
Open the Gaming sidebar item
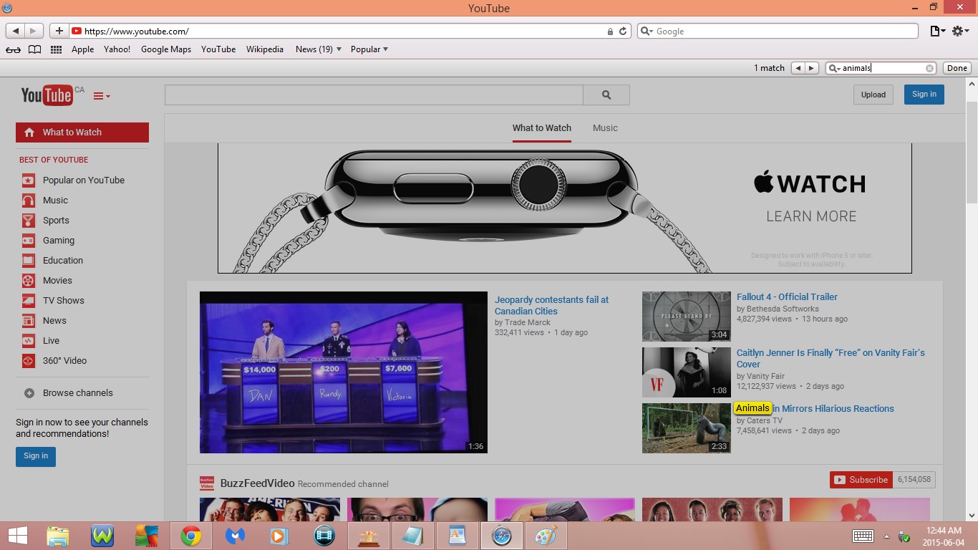[x=58, y=241]
